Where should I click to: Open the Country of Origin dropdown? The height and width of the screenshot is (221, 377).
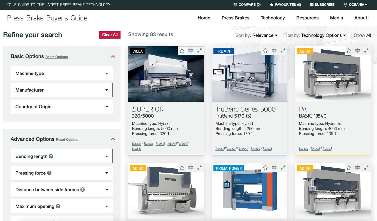[x=62, y=107]
